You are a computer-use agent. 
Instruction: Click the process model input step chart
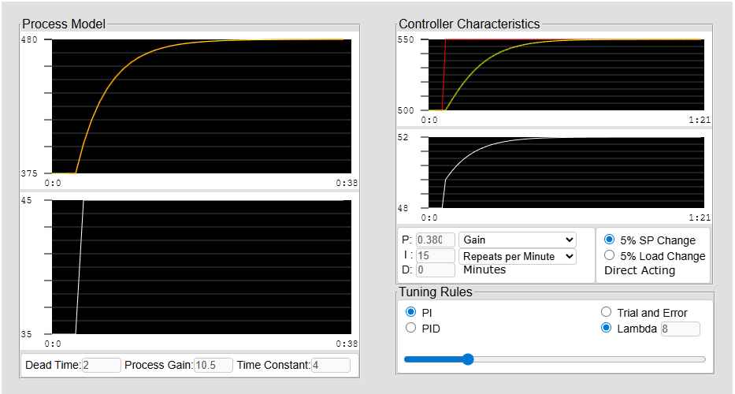pyautogui.click(x=201, y=267)
